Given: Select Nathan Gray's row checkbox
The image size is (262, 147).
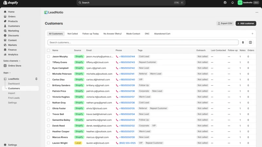Looking at the screenshot, I should [x=48, y=103].
